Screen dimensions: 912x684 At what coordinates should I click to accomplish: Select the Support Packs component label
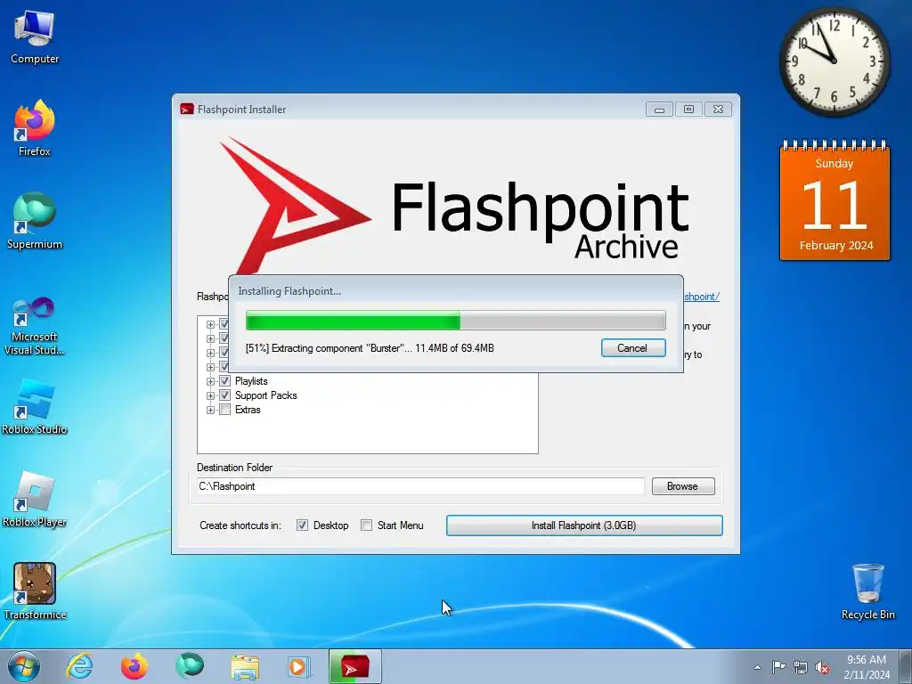[x=265, y=395]
